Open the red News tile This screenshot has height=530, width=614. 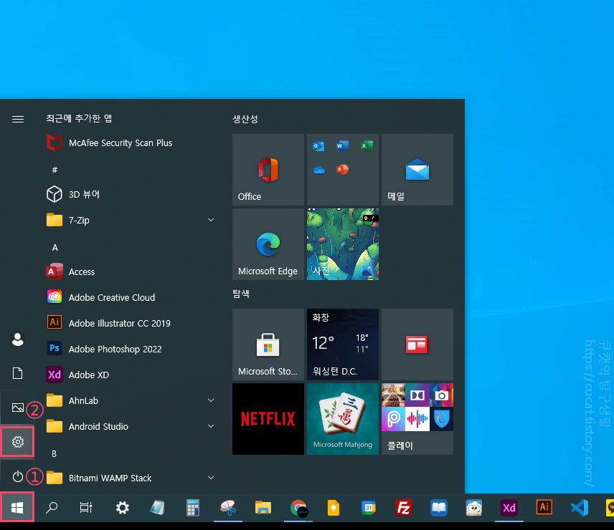(417, 344)
